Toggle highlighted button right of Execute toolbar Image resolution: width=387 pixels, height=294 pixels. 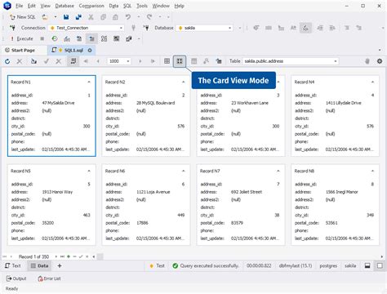click(91, 38)
